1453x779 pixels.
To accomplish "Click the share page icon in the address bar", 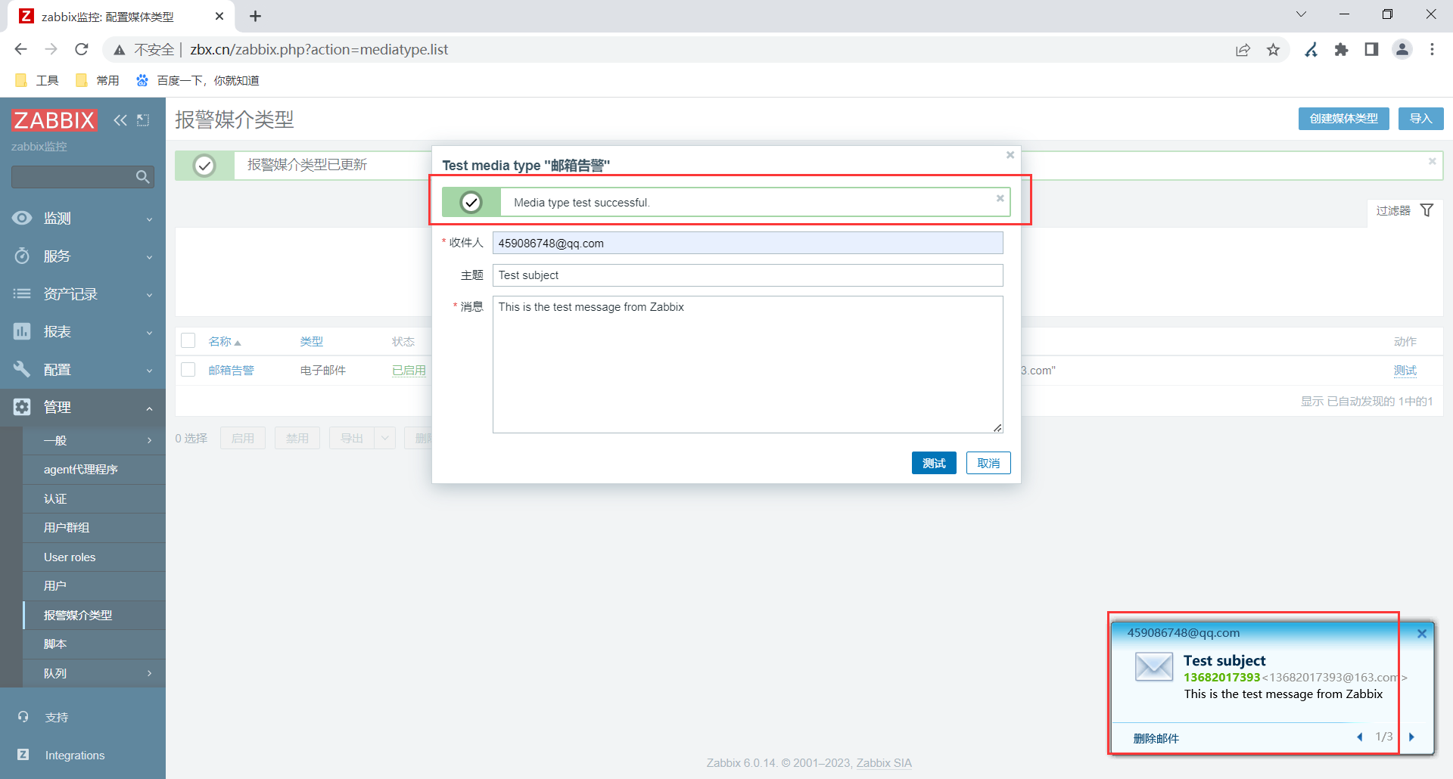I will (1243, 49).
